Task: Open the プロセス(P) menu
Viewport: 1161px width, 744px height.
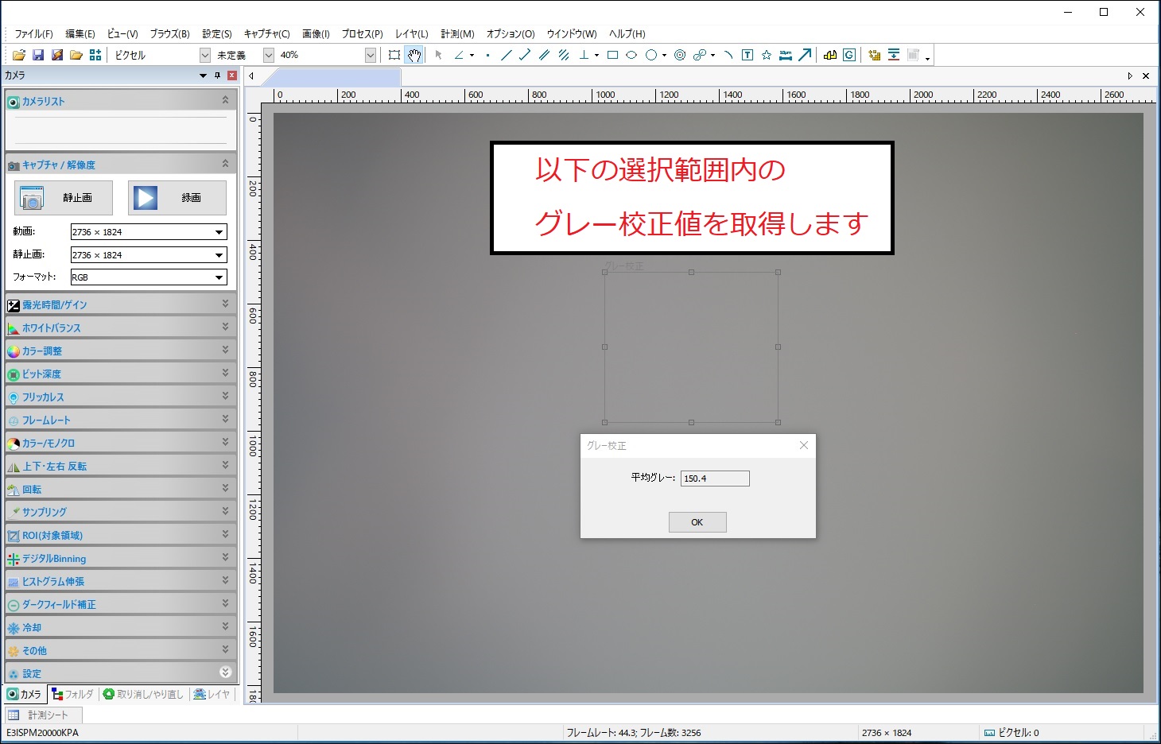Action: coord(362,34)
